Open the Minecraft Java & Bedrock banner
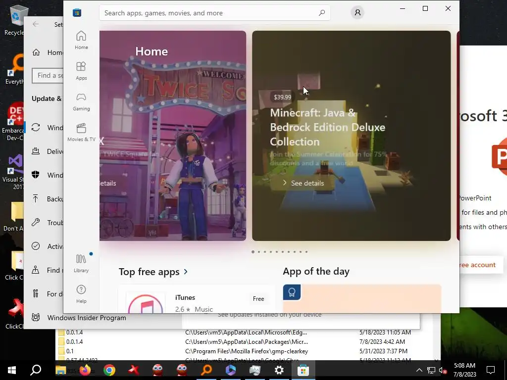Viewport: 507px width, 380px height. pos(351,136)
